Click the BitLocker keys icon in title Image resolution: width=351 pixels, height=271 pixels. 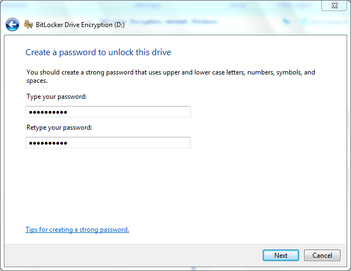pos(29,24)
